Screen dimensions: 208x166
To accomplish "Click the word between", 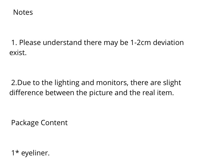I will coord(60,93).
